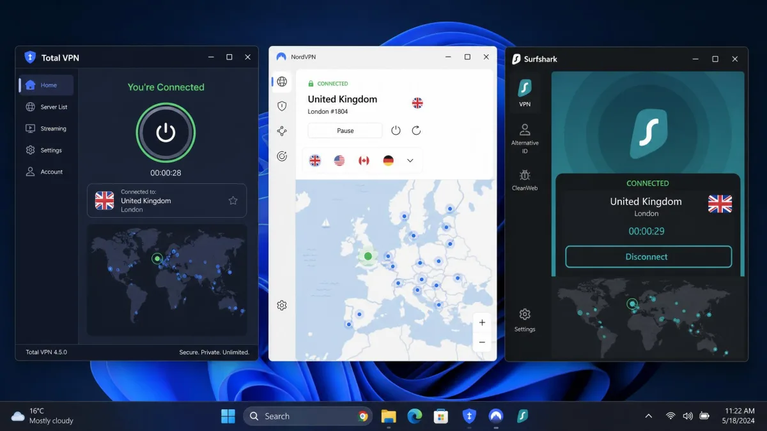The image size is (767, 431).
Task: Toggle Total VPN power connection button
Action: pyautogui.click(x=166, y=133)
